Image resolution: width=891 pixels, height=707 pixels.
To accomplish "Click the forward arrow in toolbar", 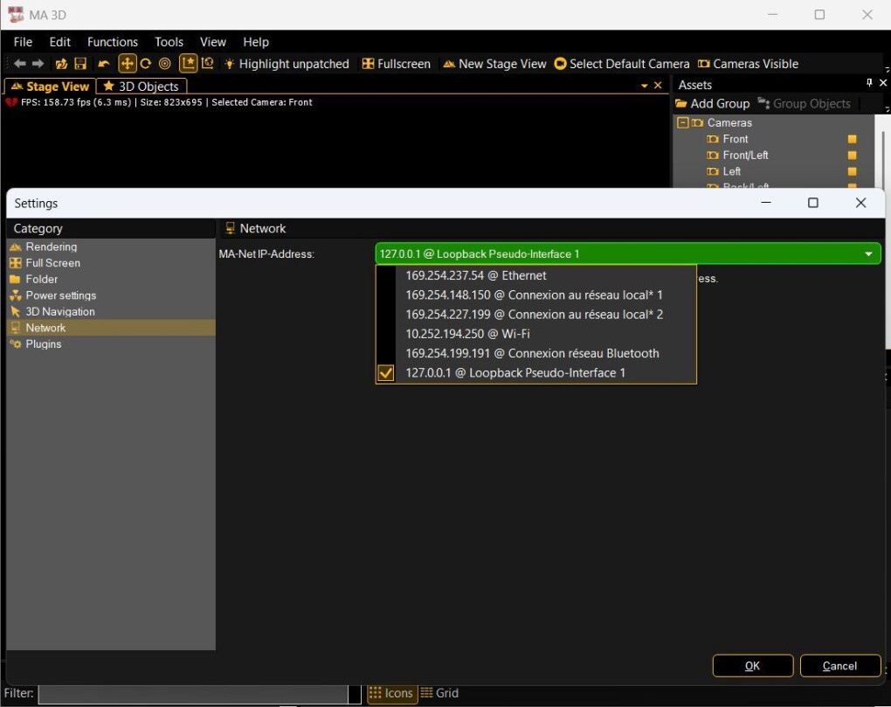I will point(38,64).
